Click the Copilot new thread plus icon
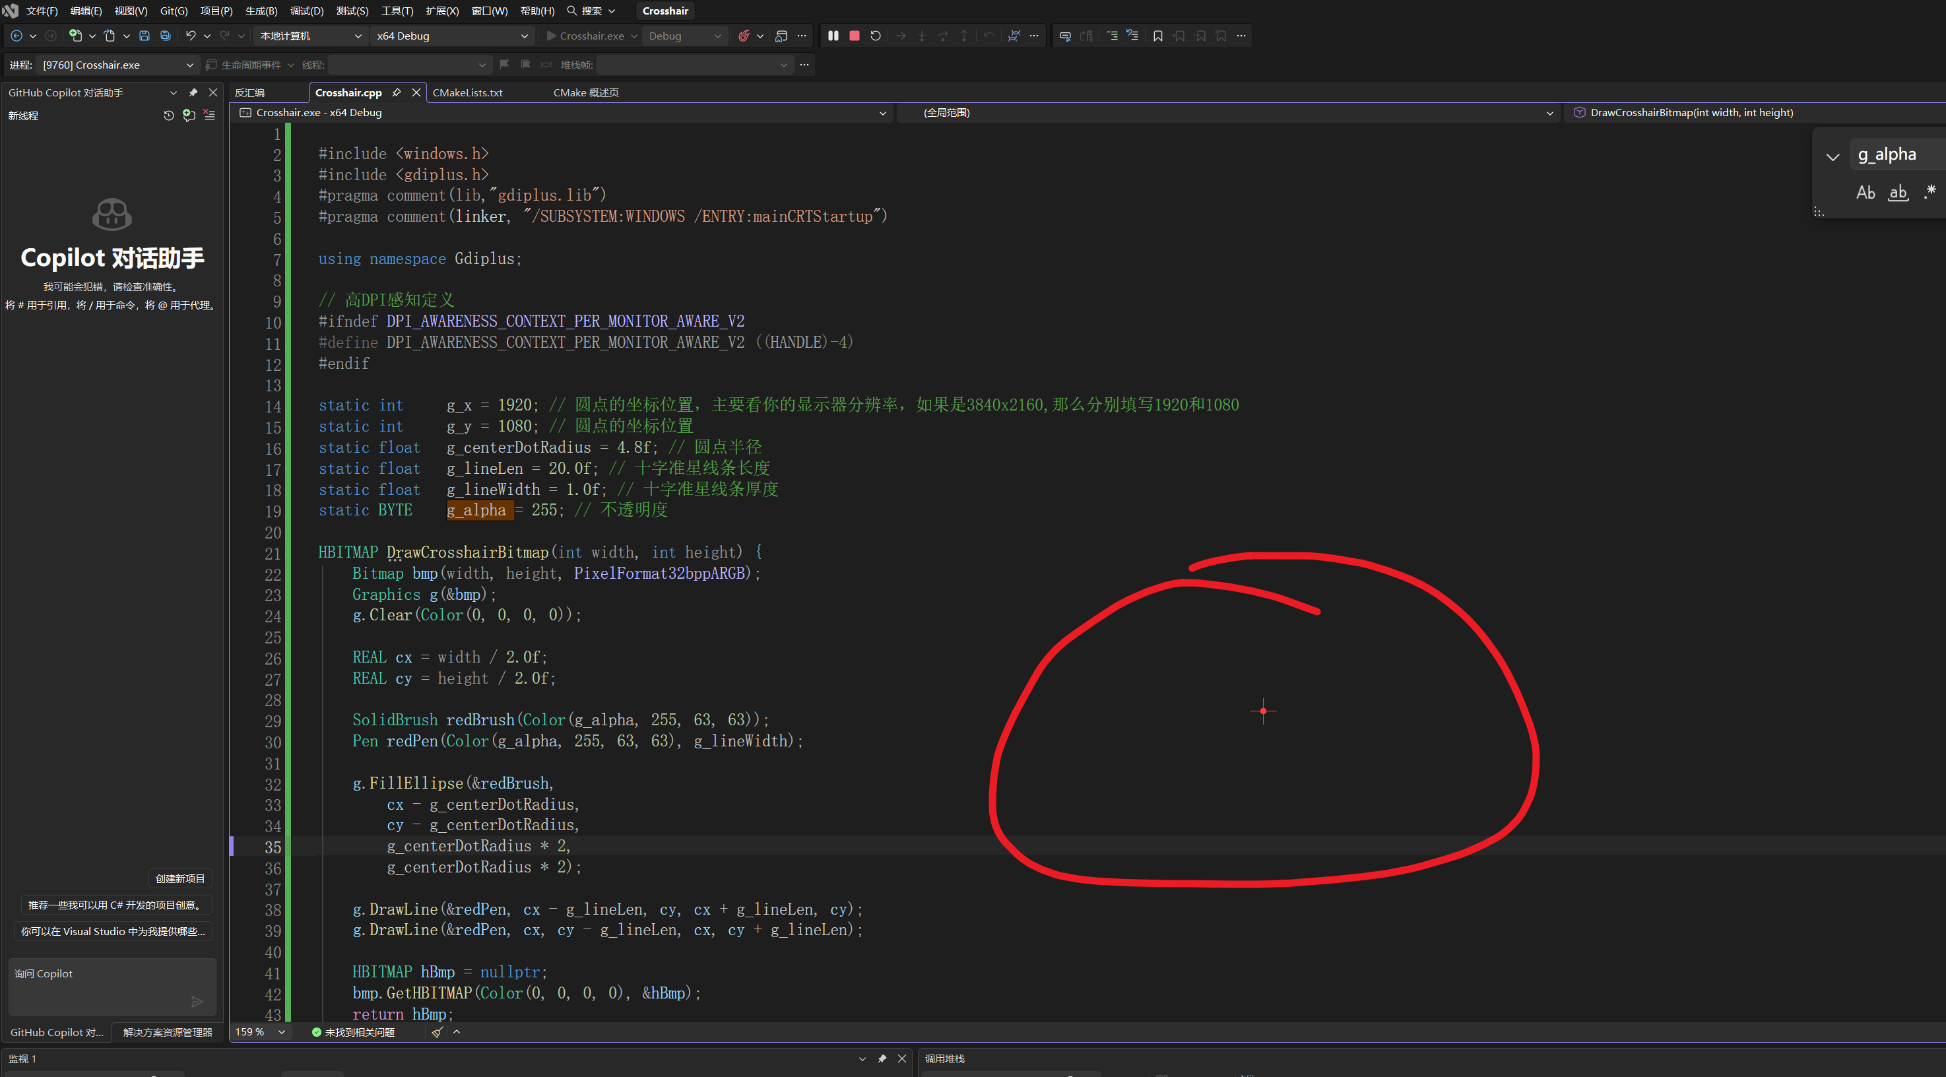Viewport: 1946px width, 1077px height. (x=189, y=115)
